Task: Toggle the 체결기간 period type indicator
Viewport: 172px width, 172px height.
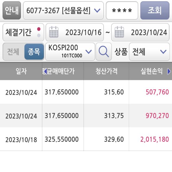Action: 39,32
